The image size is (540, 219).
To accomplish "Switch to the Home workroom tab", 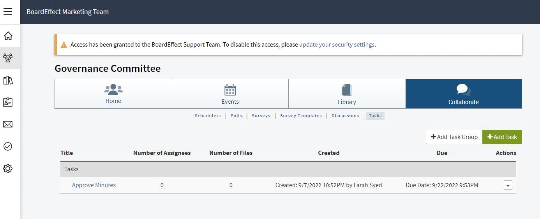I will click(113, 94).
